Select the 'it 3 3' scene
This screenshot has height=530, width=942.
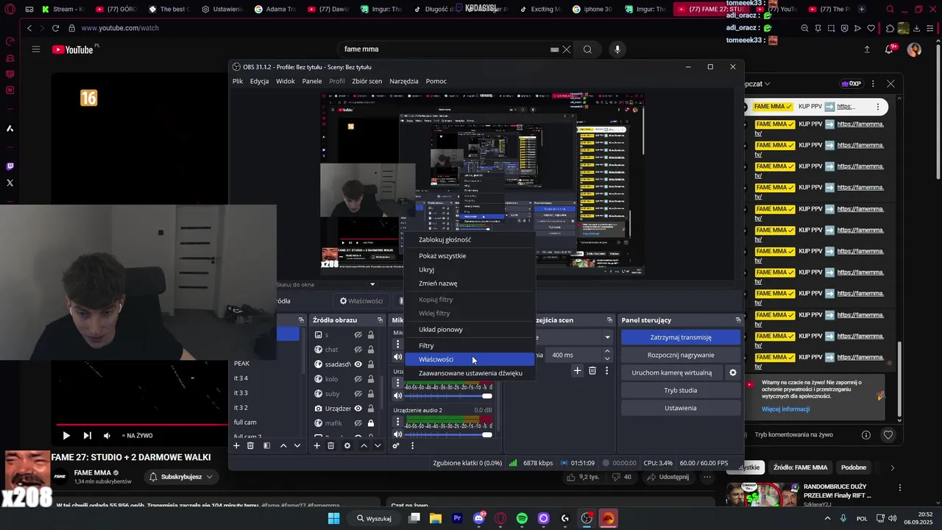pyautogui.click(x=241, y=393)
